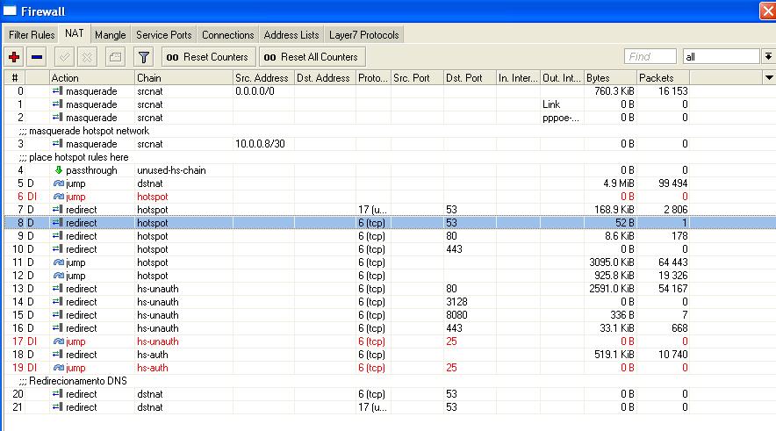The image size is (776, 431).
Task: Sort by Dst. Port column header
Action: (470, 78)
